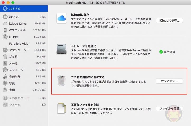Select the 音楽制作 row label
The width and height of the screenshot is (191, 126).
click(15, 77)
